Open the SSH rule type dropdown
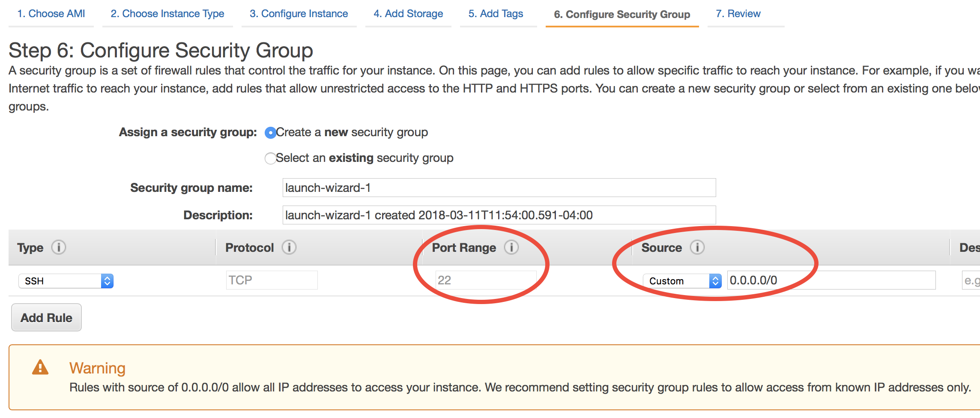 tap(66, 281)
